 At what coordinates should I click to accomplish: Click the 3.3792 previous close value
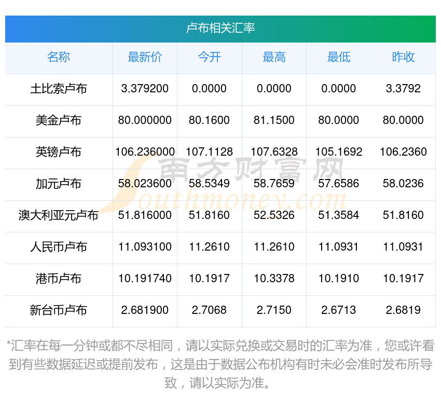[403, 89]
